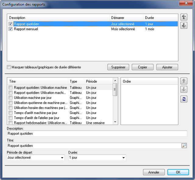The image size is (195, 180).
Task: Sort by the Description column header
Action: pyautogui.click(x=58, y=18)
